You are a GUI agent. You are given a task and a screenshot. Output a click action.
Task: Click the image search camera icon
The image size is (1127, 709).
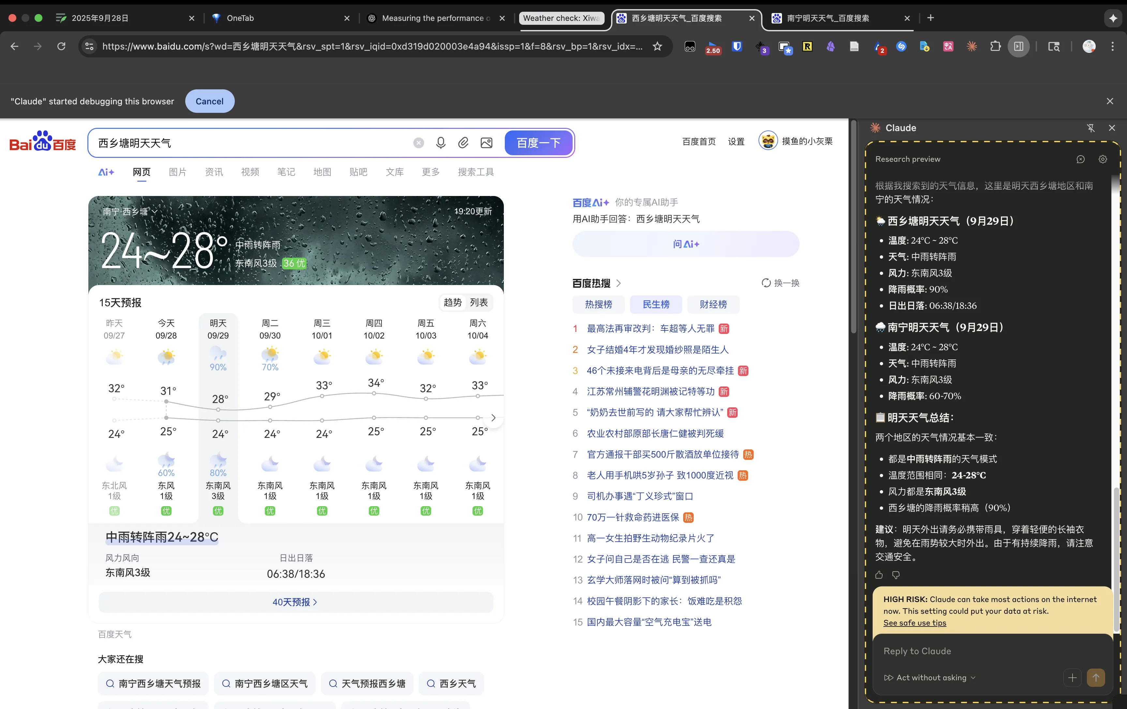click(486, 143)
